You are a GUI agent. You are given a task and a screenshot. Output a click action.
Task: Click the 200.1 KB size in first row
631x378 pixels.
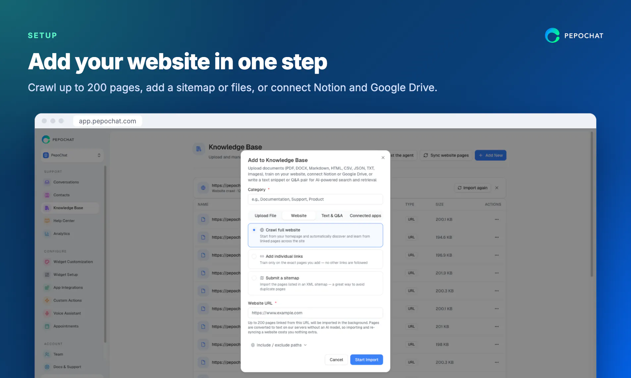(x=444, y=220)
